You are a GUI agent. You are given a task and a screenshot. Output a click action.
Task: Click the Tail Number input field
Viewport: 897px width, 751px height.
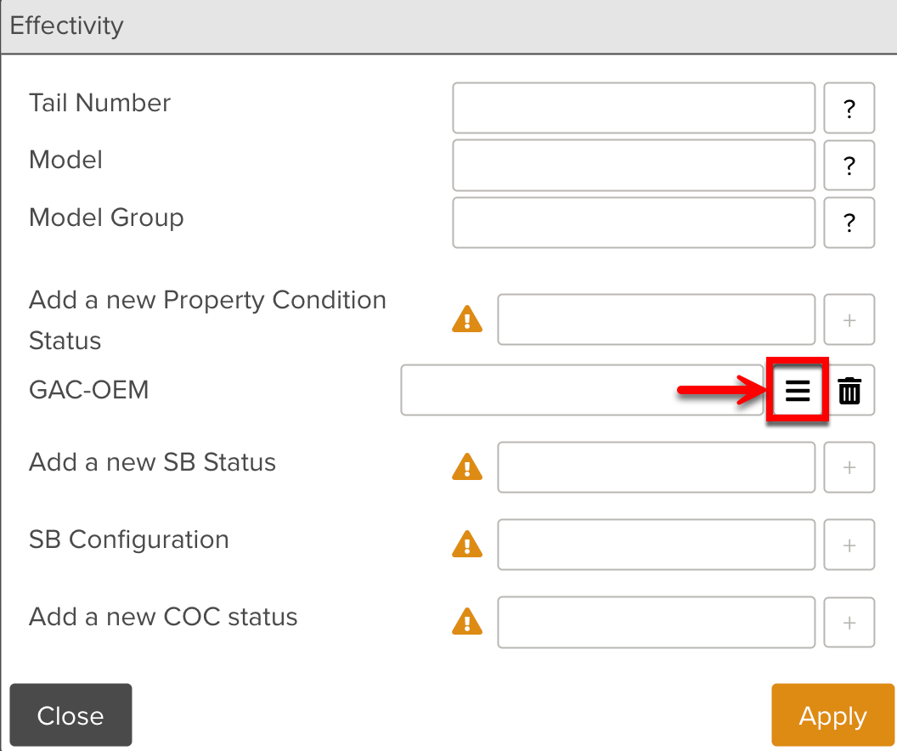(634, 108)
